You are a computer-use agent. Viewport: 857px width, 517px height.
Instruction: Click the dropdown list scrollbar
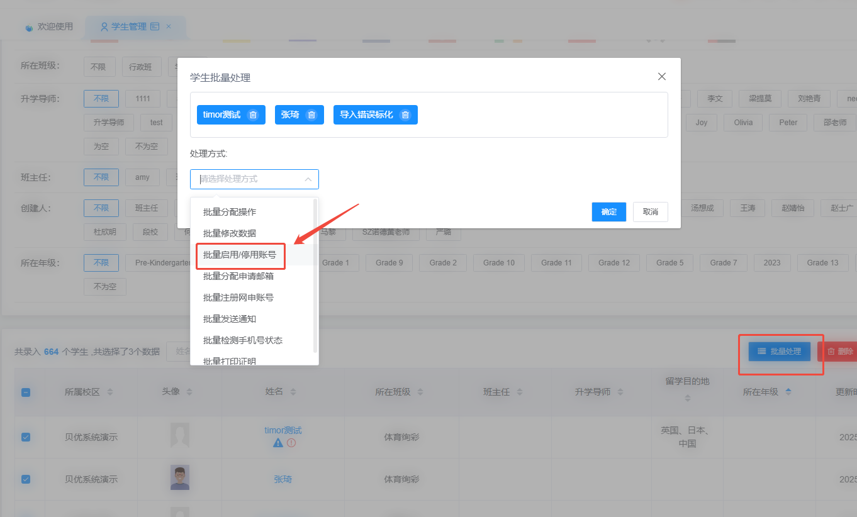click(x=315, y=277)
